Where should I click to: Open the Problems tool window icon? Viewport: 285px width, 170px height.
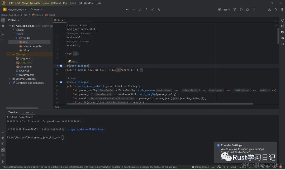point(3,156)
